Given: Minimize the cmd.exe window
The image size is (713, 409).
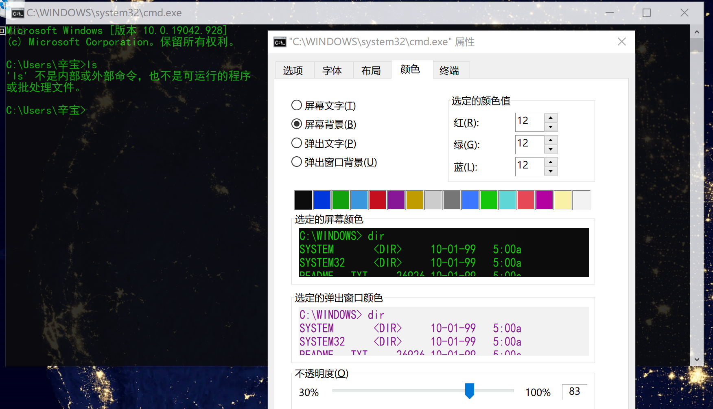Looking at the screenshot, I should coord(609,13).
